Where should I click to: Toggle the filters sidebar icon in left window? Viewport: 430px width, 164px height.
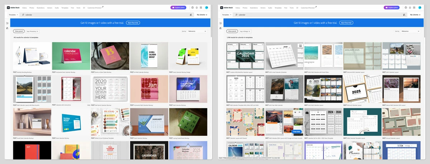[x=7, y=23]
